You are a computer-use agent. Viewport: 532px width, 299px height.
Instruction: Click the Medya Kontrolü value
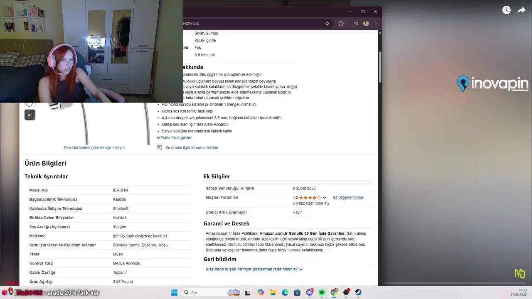126,263
